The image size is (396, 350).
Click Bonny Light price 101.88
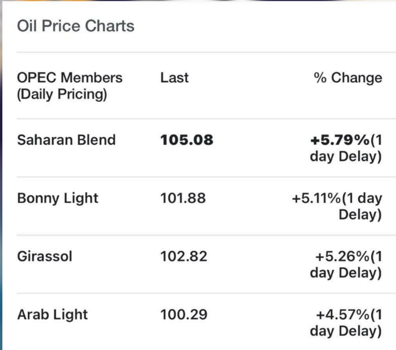[183, 199]
